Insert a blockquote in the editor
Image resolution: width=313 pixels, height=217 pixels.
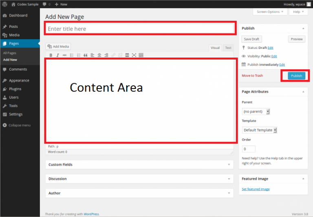[86, 55]
